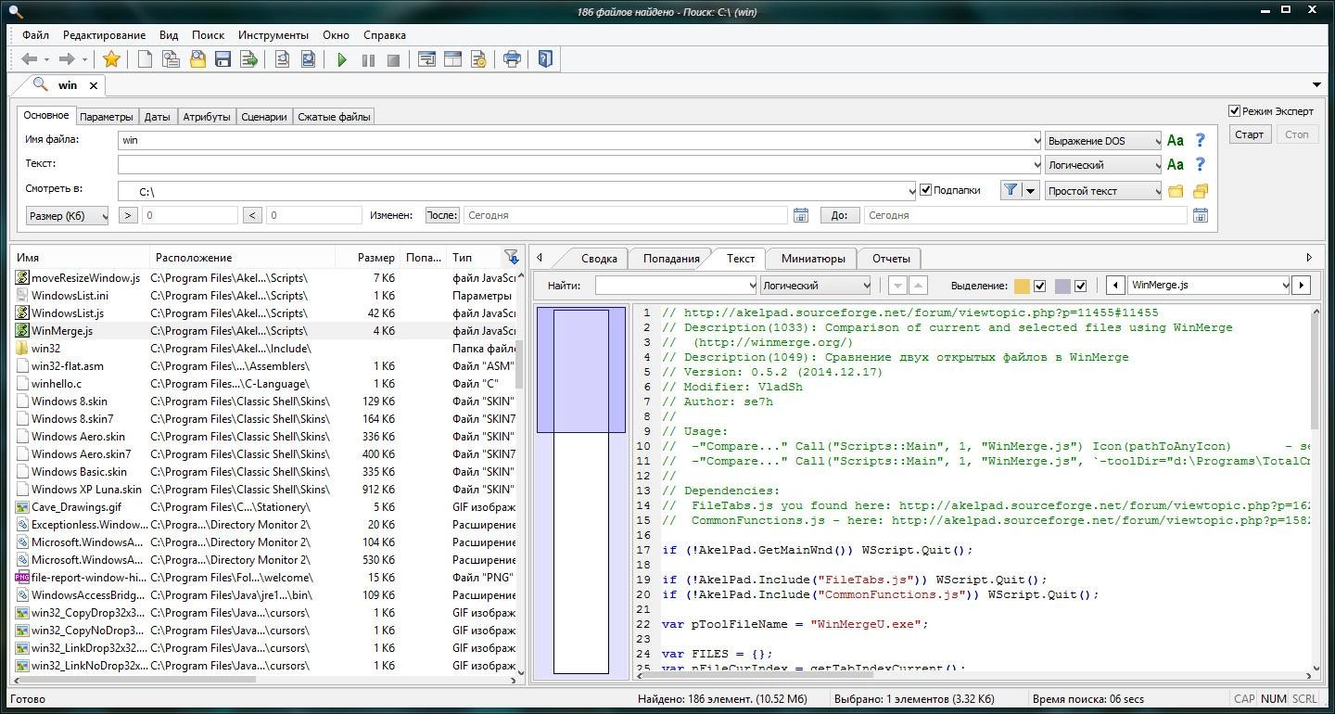Click the printer icon in toolbar

click(512, 59)
